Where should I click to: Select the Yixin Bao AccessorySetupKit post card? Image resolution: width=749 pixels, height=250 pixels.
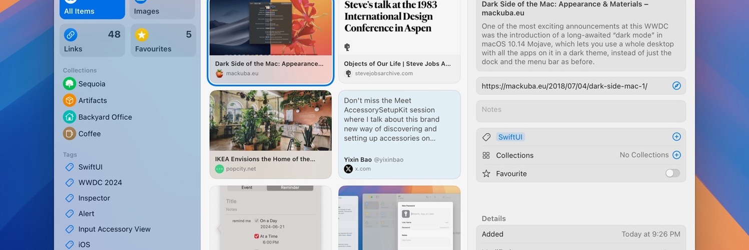(x=399, y=134)
